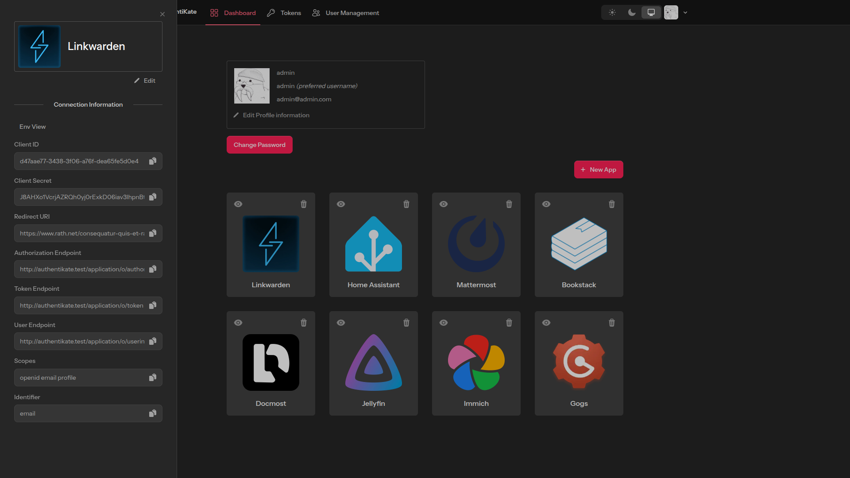The image size is (850, 478).
Task: Switch to Env View
Action: [x=32, y=127]
